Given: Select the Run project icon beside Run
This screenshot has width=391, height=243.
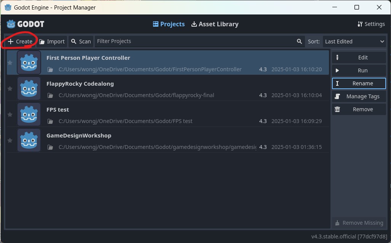Looking at the screenshot, I should coord(337,70).
